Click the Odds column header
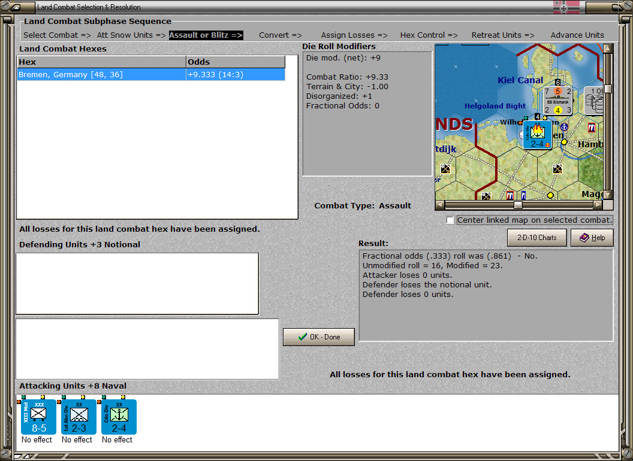The width and height of the screenshot is (633, 461). click(x=236, y=62)
